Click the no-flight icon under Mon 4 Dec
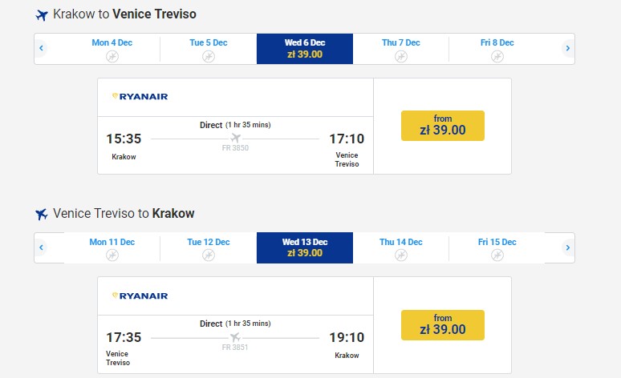The image size is (621, 378). (x=112, y=56)
